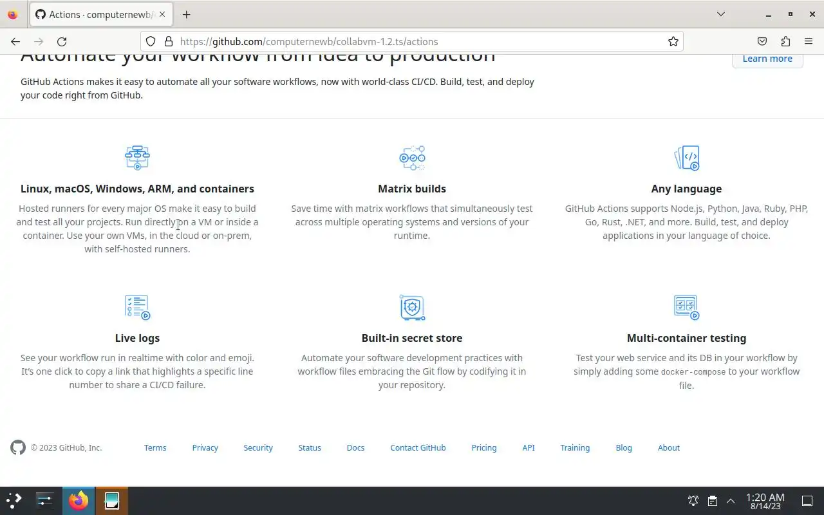Click the 'Built-in secret store' heading
Image resolution: width=824 pixels, height=515 pixels.
click(412, 338)
